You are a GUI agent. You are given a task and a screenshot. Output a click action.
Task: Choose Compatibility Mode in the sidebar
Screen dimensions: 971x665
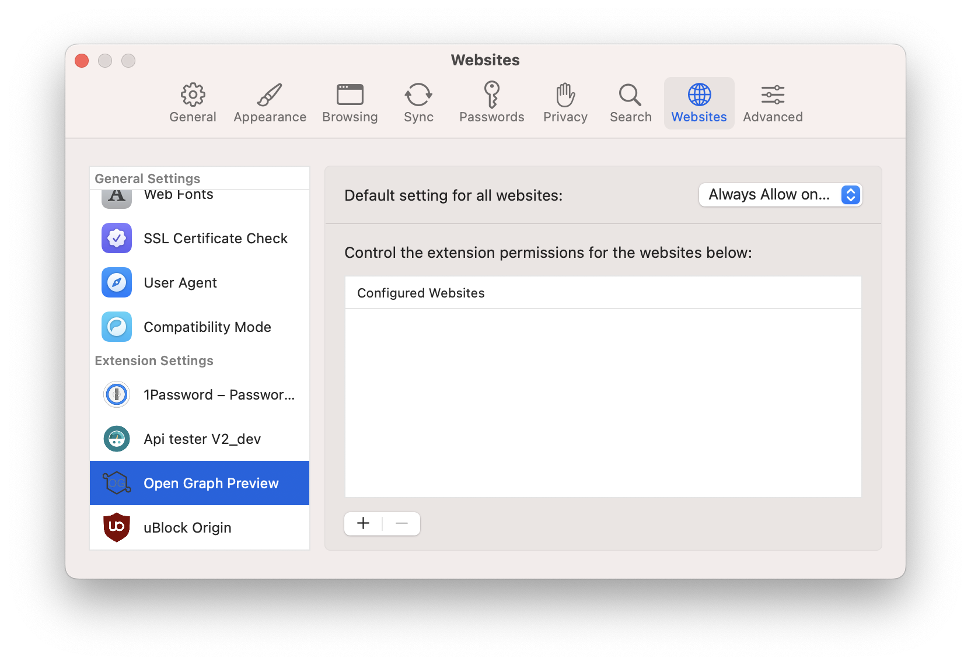click(x=200, y=327)
